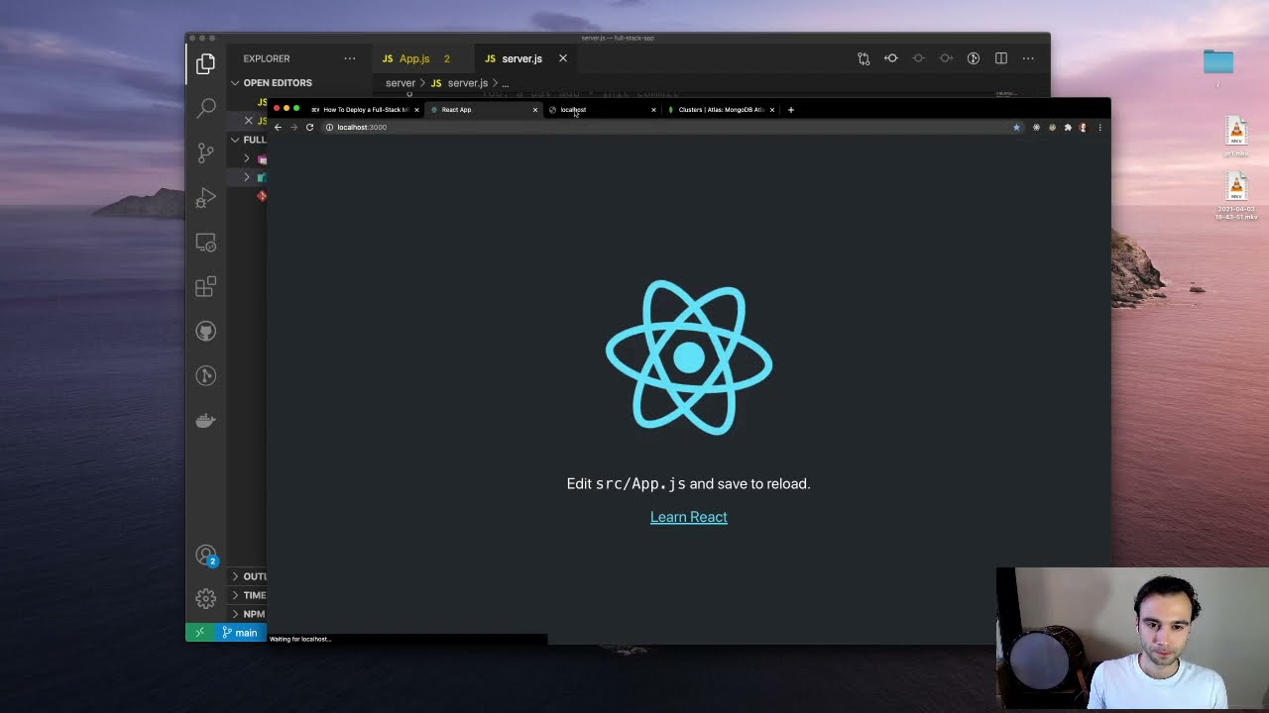Viewport: 1269px width, 713px height.
Task: Open the Docker view in VS Code
Action: pos(205,420)
